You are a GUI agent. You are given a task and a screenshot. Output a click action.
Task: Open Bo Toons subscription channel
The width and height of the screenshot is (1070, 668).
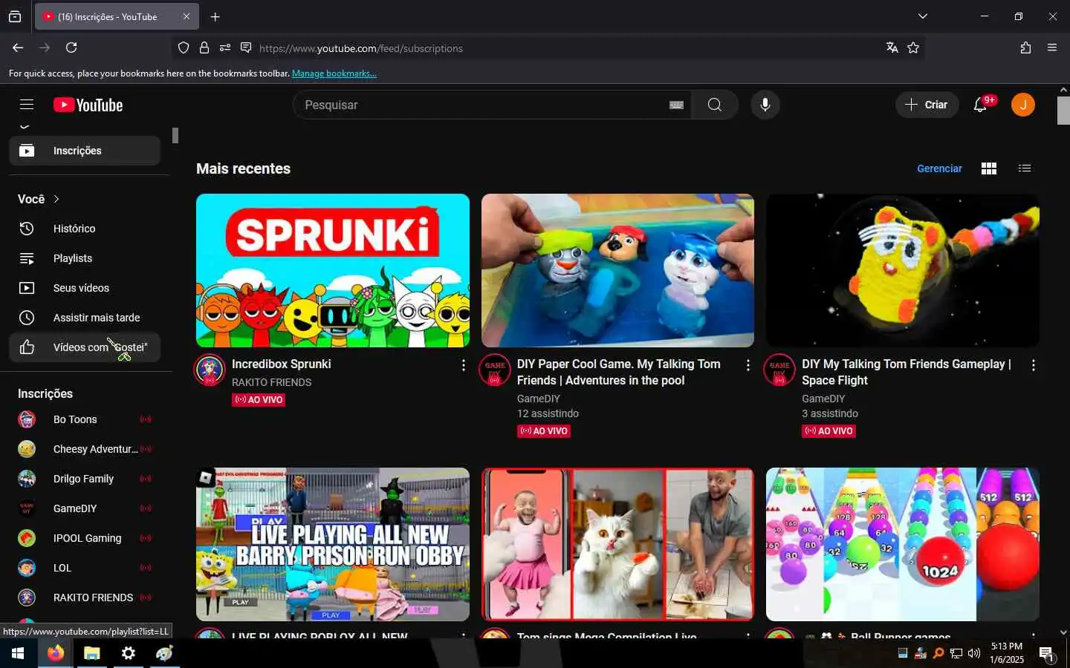point(85,419)
